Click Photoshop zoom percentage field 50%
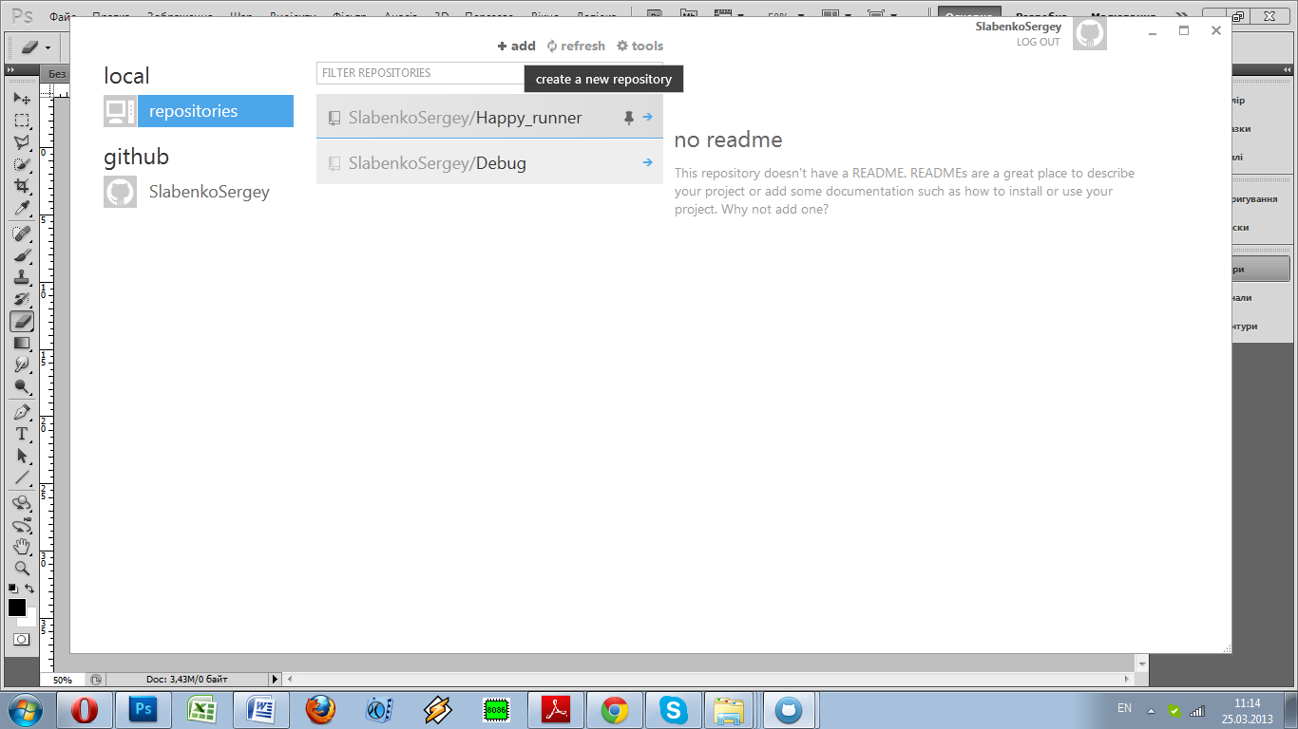This screenshot has height=729, width=1298. (x=62, y=680)
